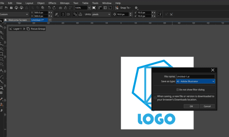229x137 pixels.
Task: Switch to the Welcome Screen tab
Action: tap(17, 20)
